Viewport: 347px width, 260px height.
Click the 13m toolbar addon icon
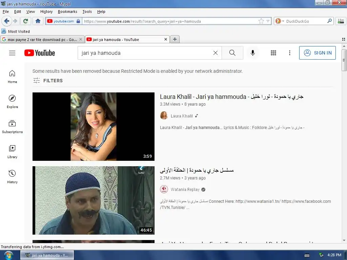(341, 21)
